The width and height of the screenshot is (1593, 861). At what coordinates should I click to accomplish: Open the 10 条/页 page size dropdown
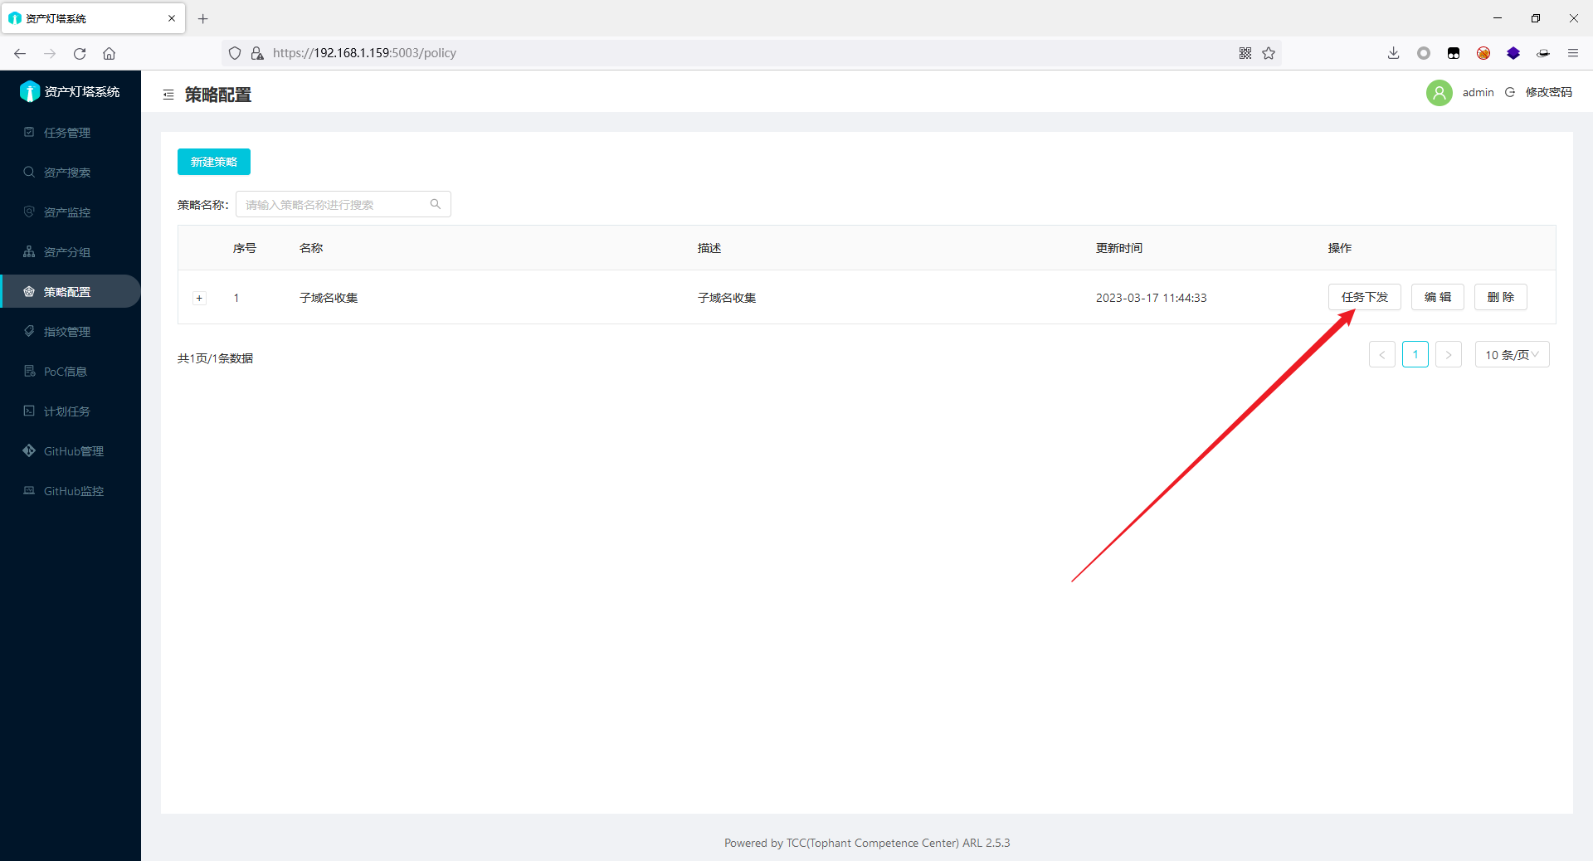click(1512, 354)
